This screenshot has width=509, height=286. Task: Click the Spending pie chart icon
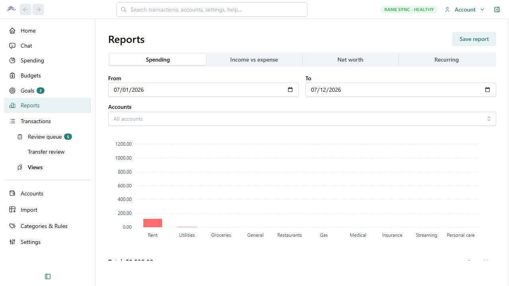[12, 60]
